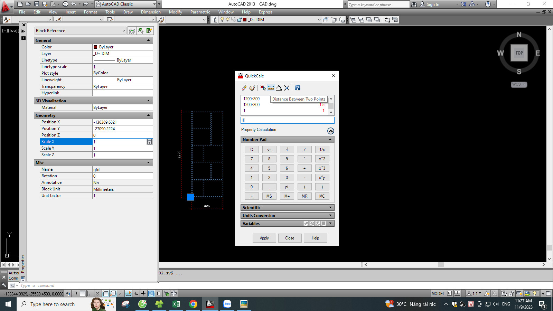
Task: Open the Block Reference object type dropdown
Action: (81, 31)
